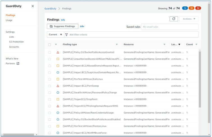
Task: Open S3 Protection under Settings
Action: point(16,42)
